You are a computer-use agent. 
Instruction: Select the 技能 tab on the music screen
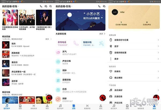pos(20,107)
